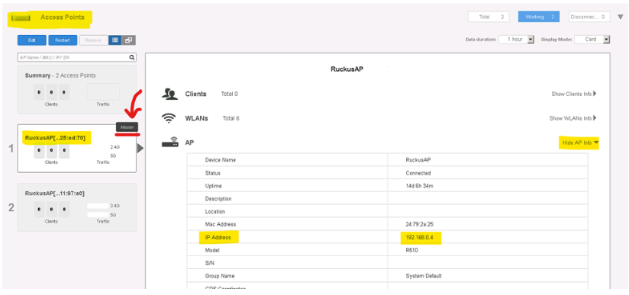The image size is (629, 295).
Task: Click the Status value Connected
Action: [418, 173]
